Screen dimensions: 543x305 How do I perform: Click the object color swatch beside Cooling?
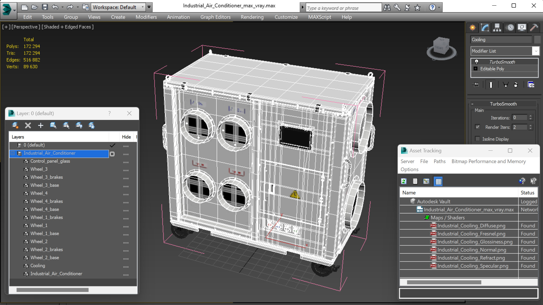pyautogui.click(x=537, y=40)
